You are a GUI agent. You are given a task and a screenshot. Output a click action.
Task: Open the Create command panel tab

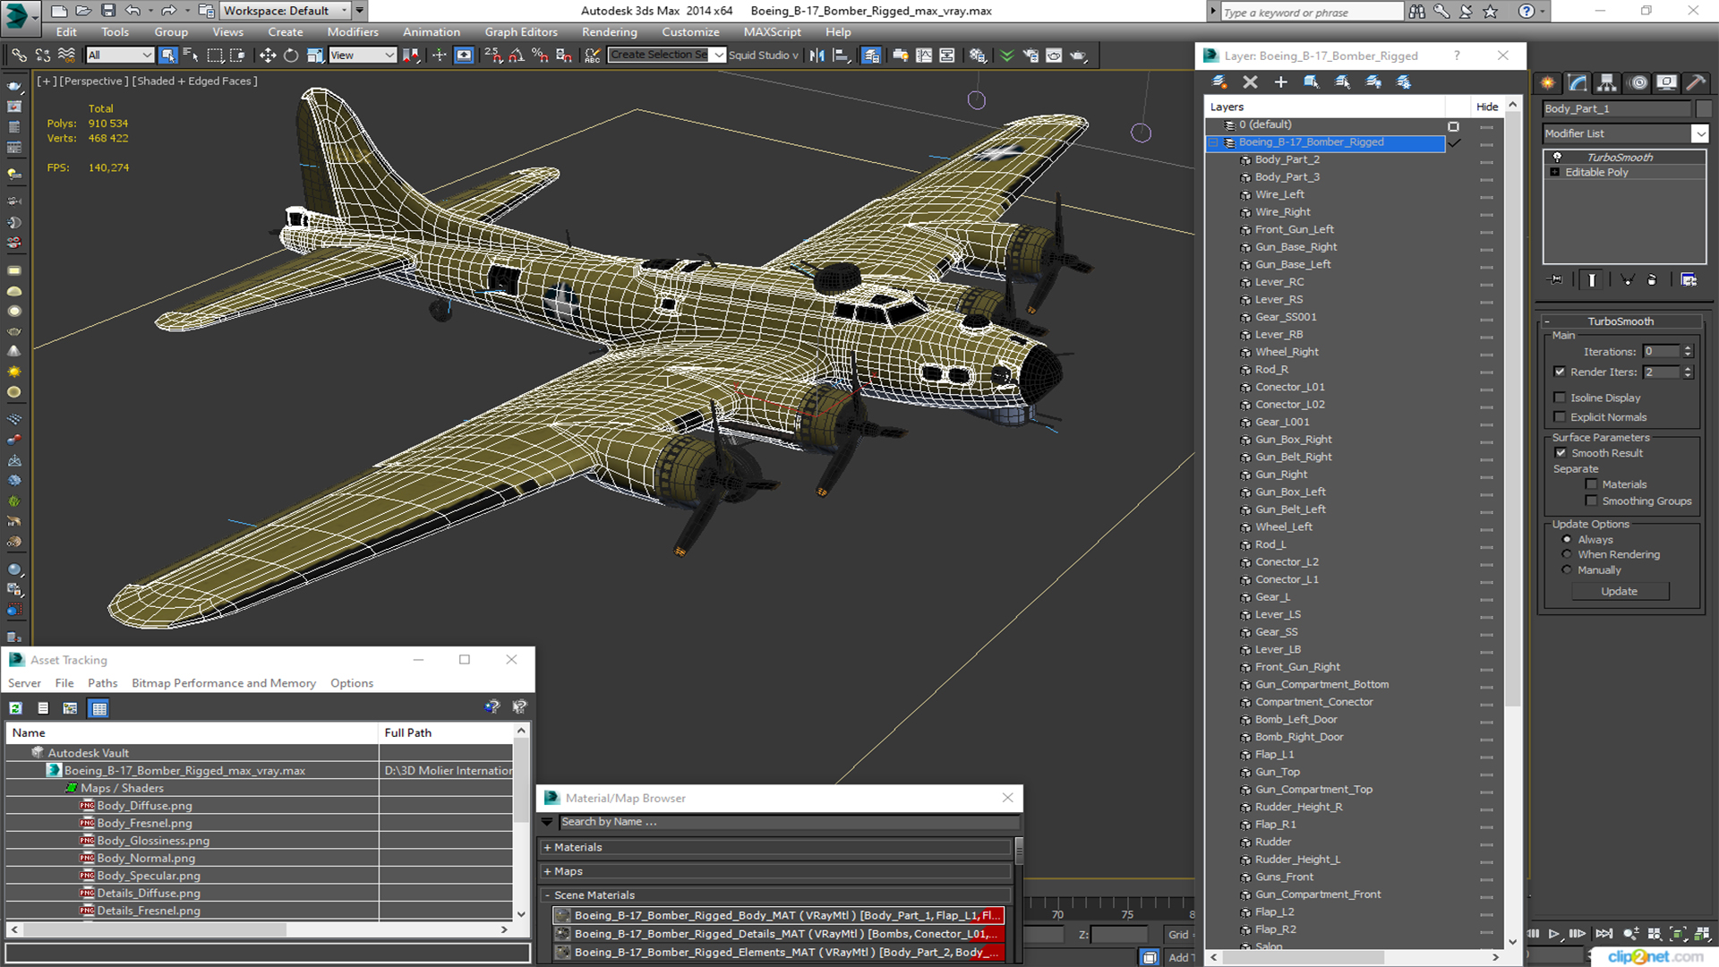1548,82
